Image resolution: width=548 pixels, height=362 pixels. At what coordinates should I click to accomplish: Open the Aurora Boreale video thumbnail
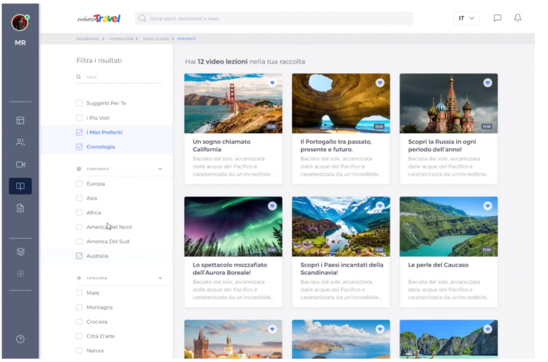233,226
